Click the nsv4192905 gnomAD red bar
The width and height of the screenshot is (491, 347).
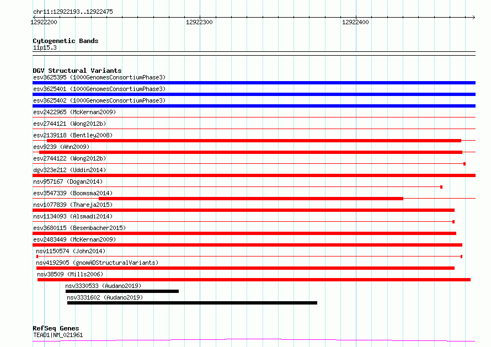[x=245, y=268]
